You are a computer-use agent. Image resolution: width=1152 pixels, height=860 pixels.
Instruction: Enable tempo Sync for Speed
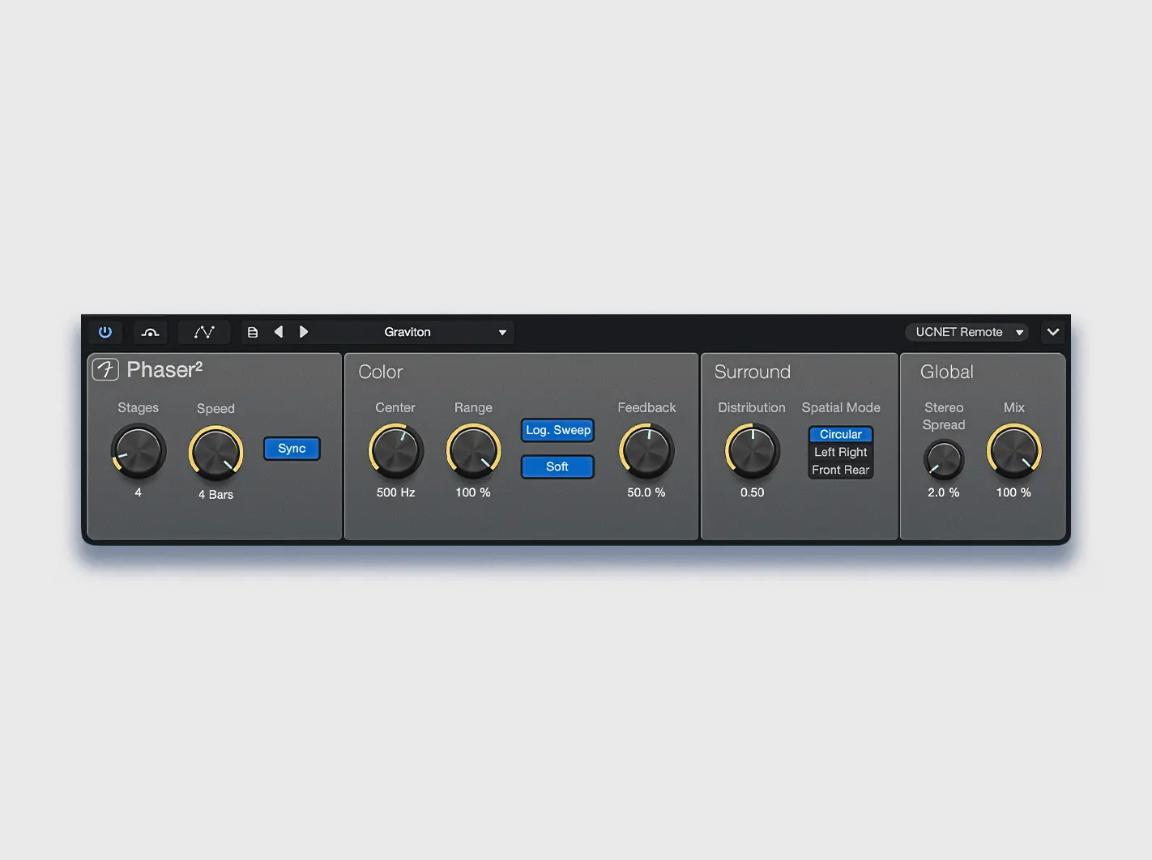click(x=292, y=448)
